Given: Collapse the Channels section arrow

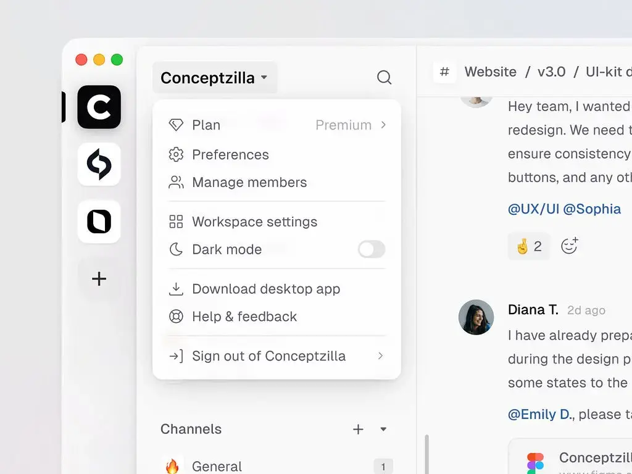Looking at the screenshot, I should click(383, 429).
